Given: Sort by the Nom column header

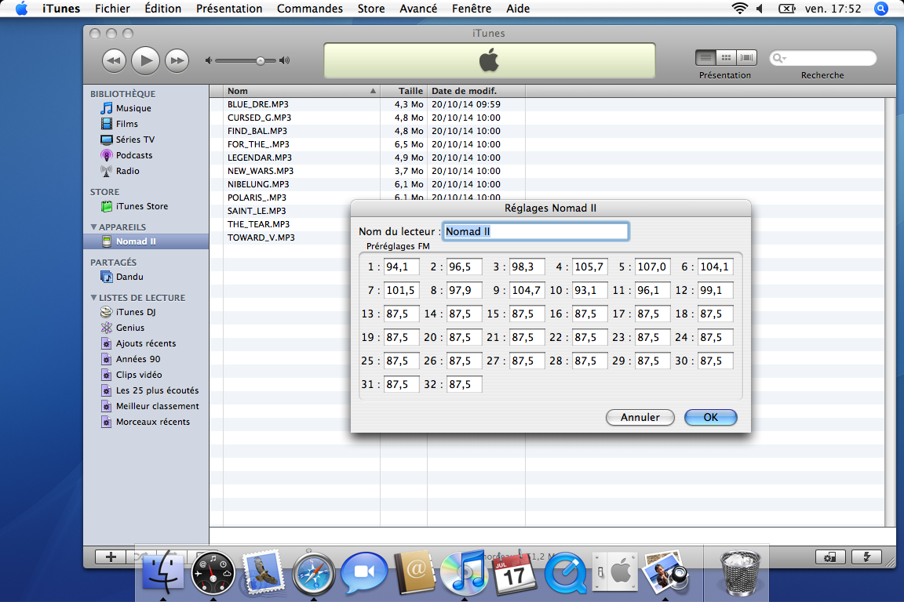Looking at the screenshot, I should pyautogui.click(x=301, y=91).
